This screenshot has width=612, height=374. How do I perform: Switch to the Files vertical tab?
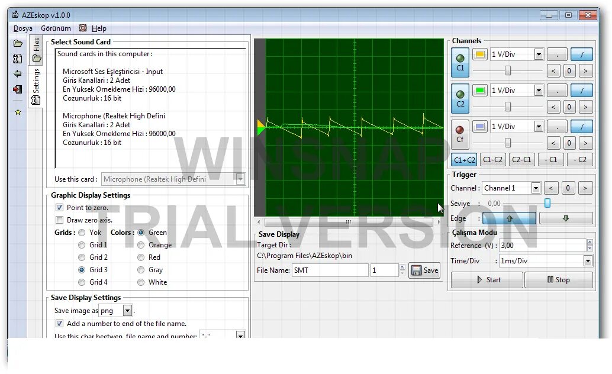pyautogui.click(x=36, y=50)
